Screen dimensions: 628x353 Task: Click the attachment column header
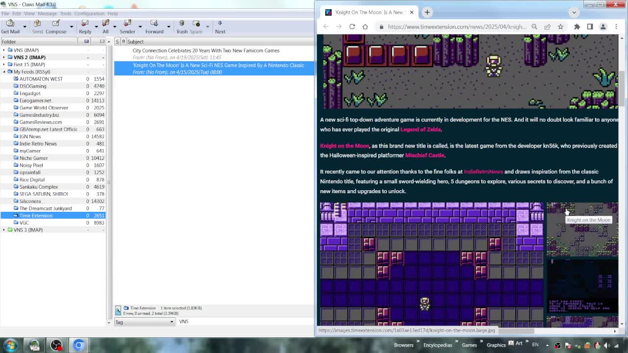click(x=124, y=42)
